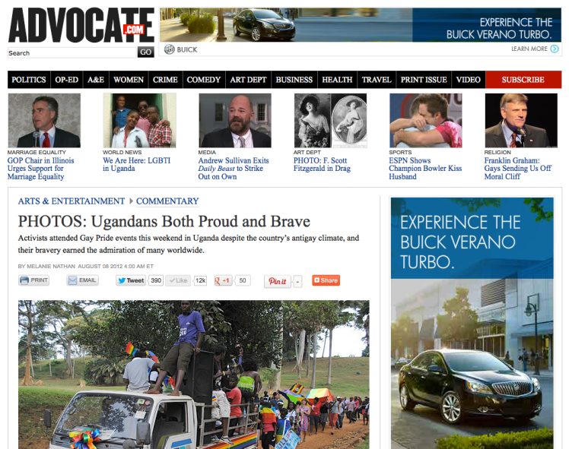Screen dimensions: 569x449
Task: Click the F. Scott Fitzgerald drag thumbnail
Action: pos(331,120)
